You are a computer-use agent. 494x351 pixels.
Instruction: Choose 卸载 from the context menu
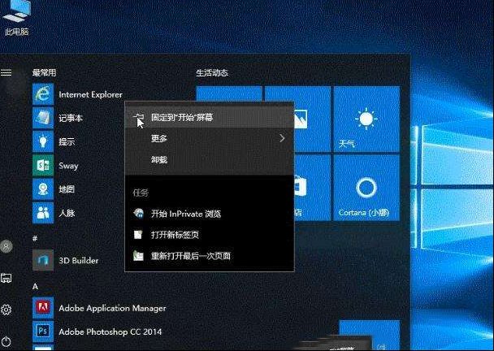(x=210, y=160)
